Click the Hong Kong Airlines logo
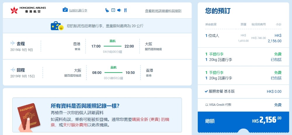The image size is (292, 135). (x=28, y=10)
